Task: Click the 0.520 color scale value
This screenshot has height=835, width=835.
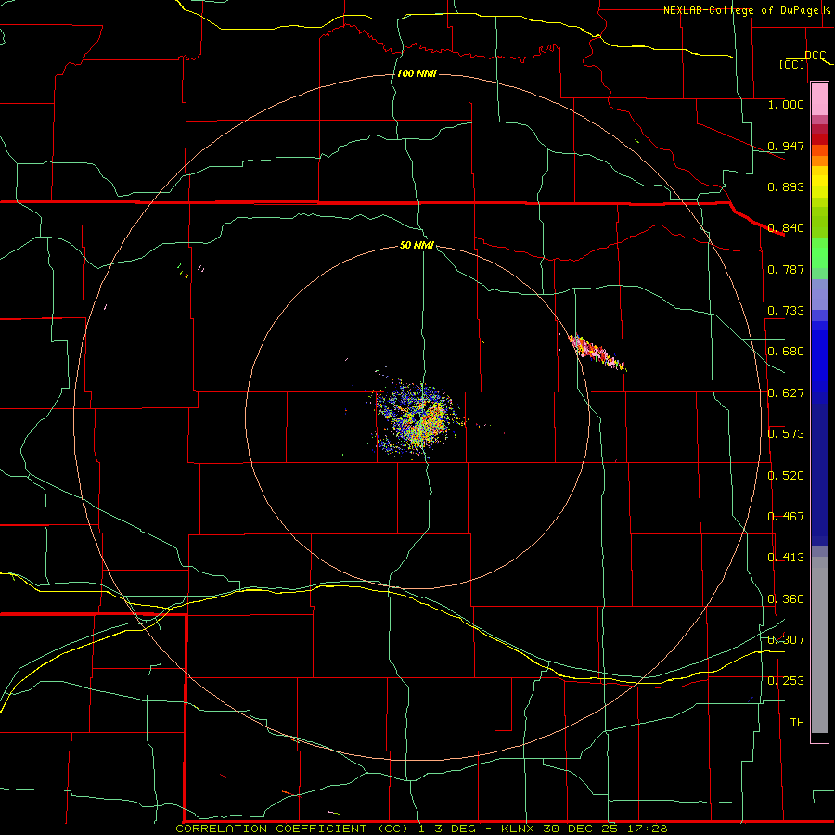Action: [786, 476]
